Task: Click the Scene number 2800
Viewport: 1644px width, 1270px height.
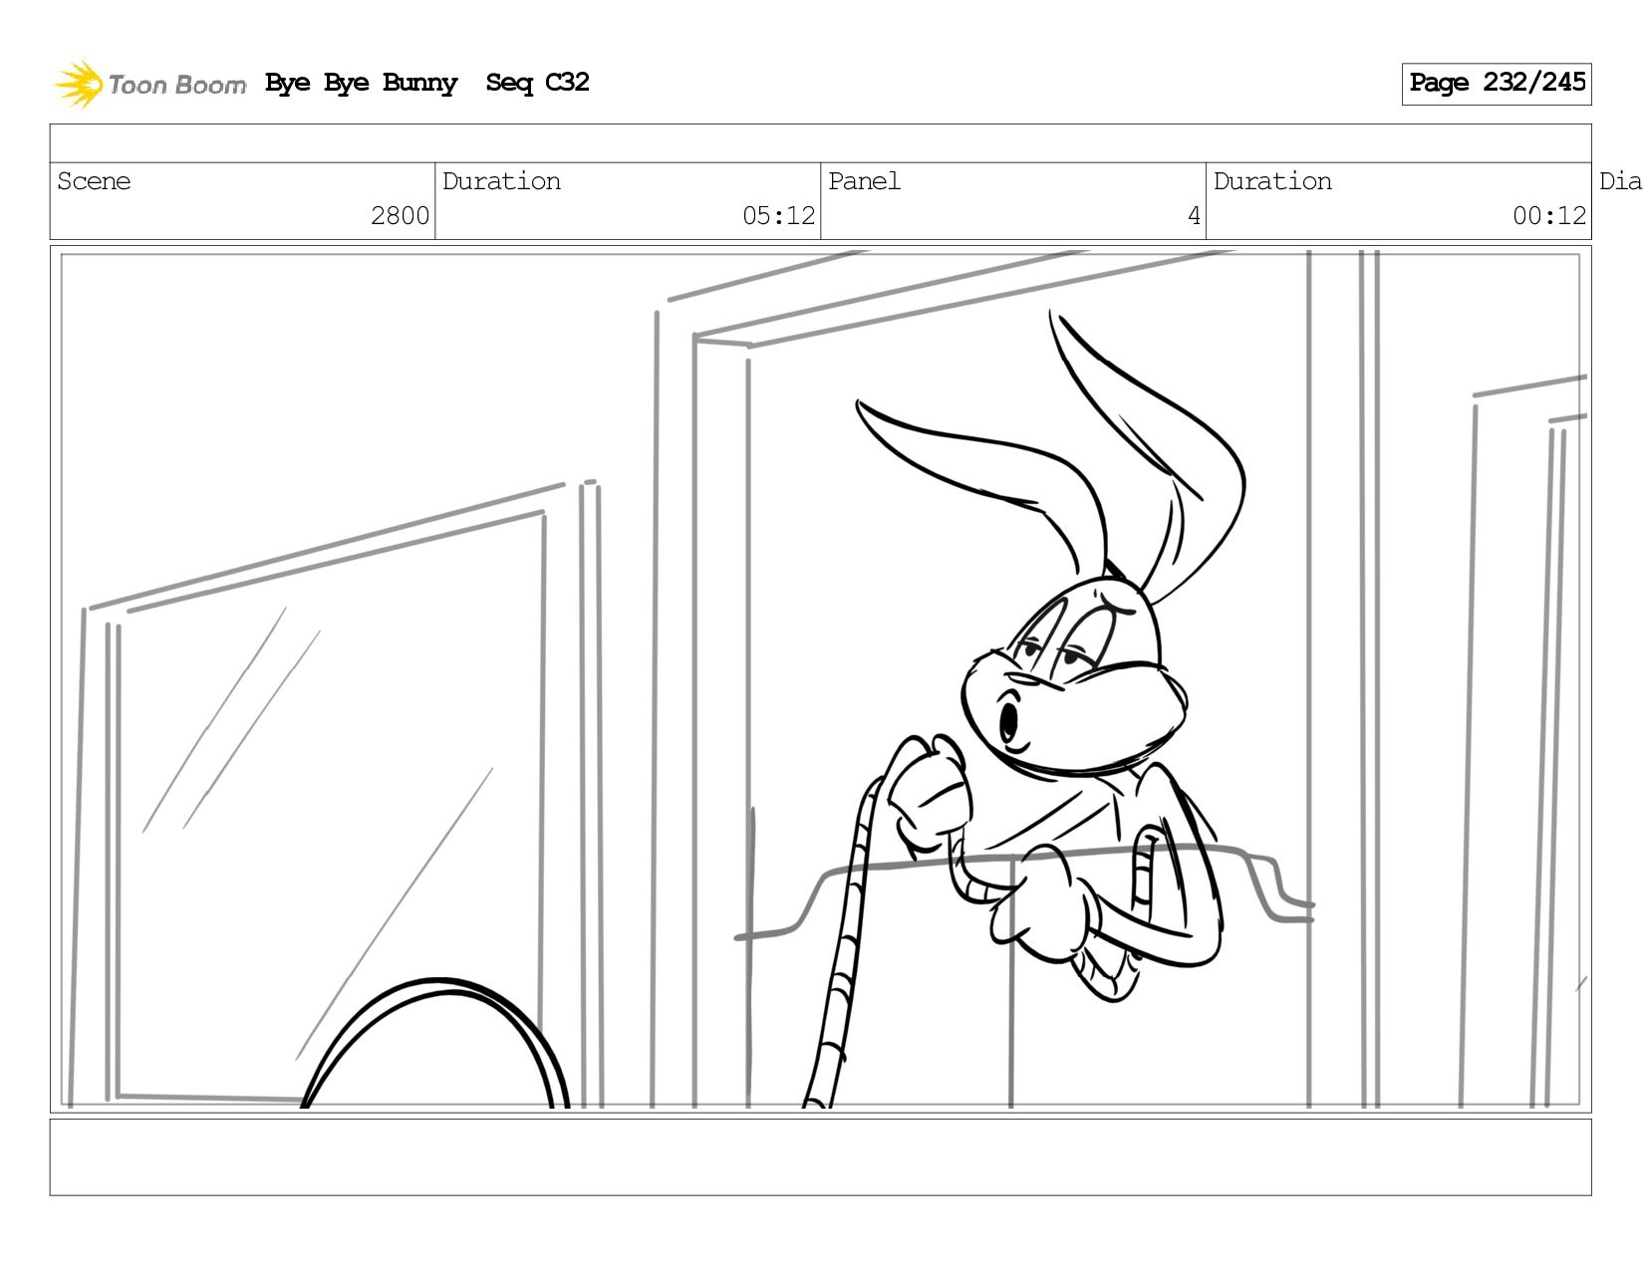Action: (400, 216)
